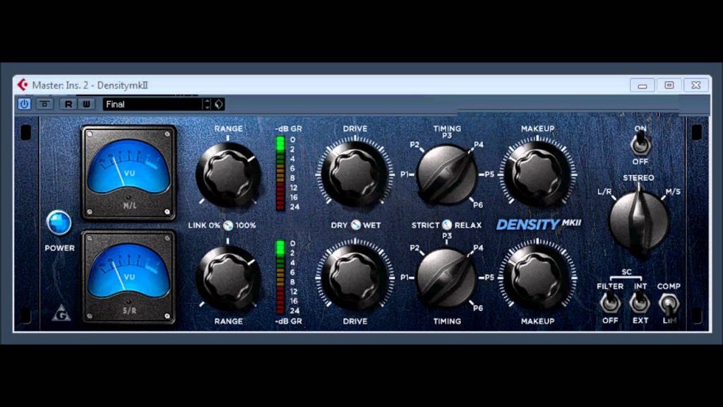The image size is (723, 407).
Task: Click the STRICT/RELAX selector switch
Action: coord(446,225)
